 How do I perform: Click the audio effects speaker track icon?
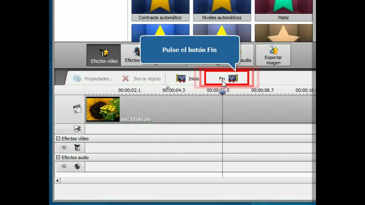(77, 166)
